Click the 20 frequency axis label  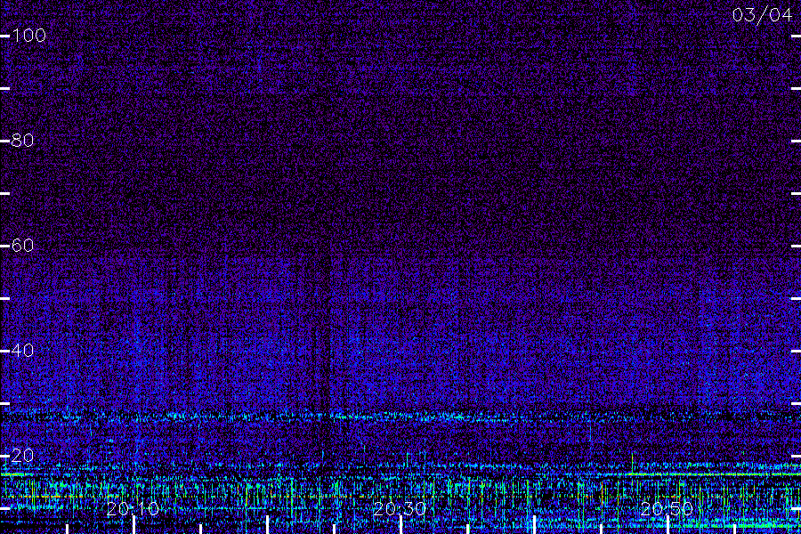(x=22, y=455)
